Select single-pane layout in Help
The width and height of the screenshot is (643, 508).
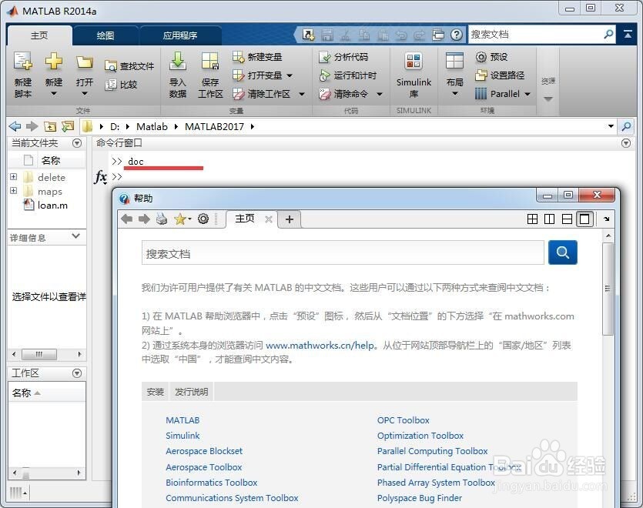[x=584, y=219]
